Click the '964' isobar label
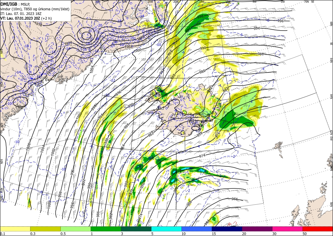This screenshot has height=236, width=333. pyautogui.click(x=207, y=223)
